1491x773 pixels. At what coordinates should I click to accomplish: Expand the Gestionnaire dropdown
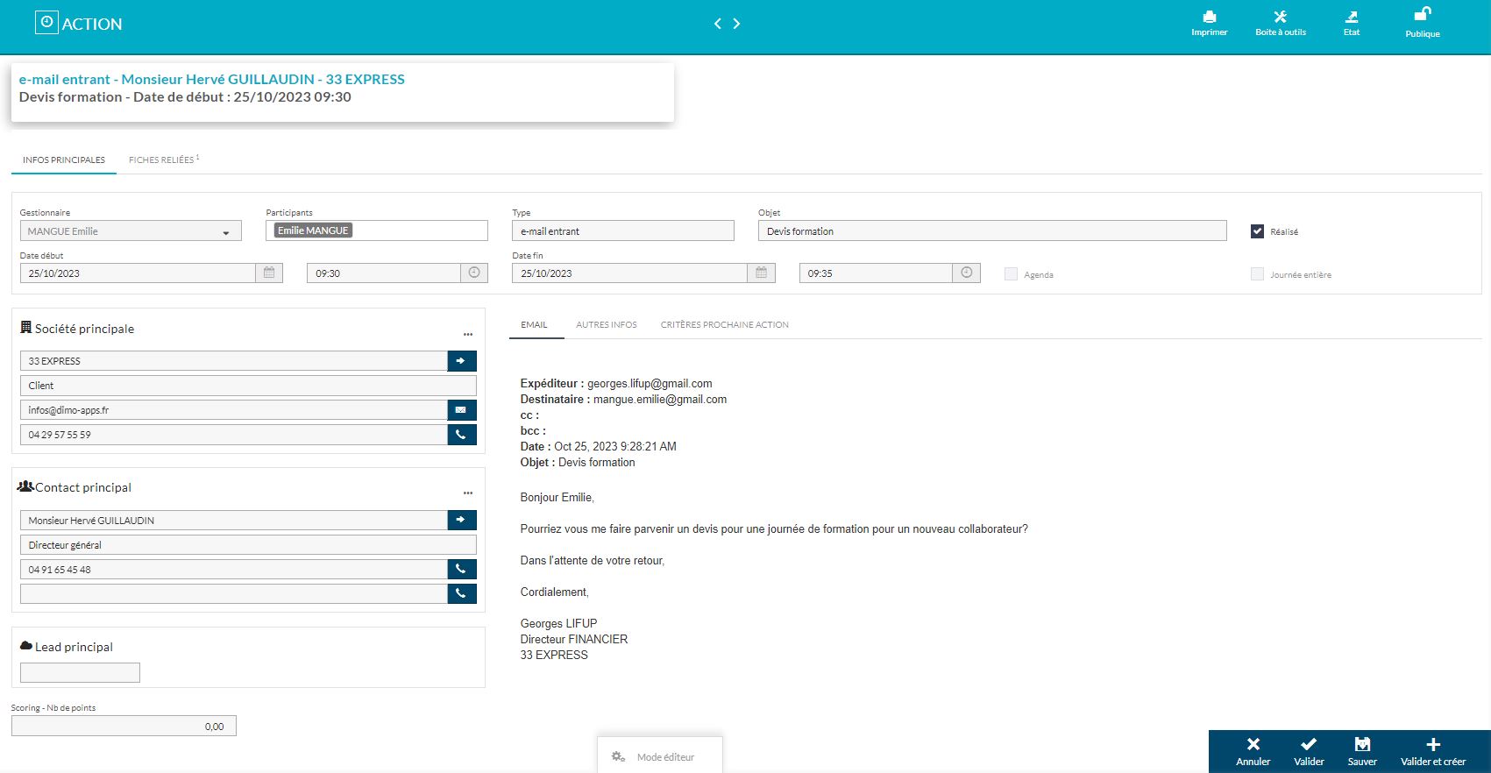pos(225,232)
